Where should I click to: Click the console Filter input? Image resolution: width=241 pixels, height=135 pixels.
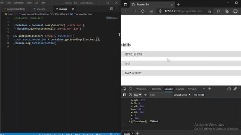coord(160,95)
